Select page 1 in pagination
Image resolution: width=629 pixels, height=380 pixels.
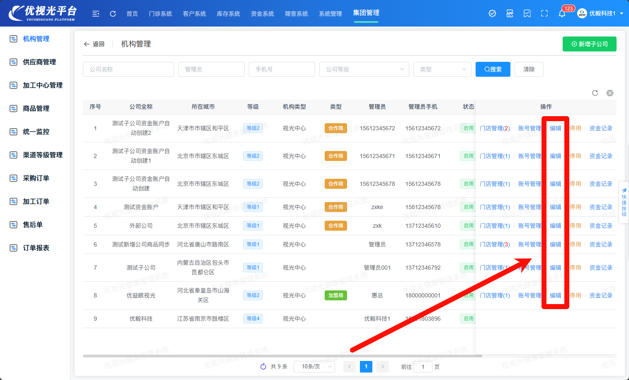tap(366, 366)
